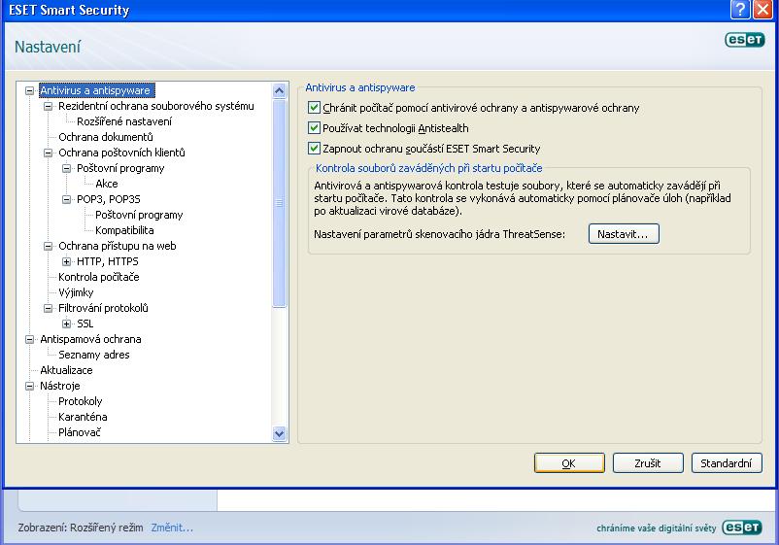Select 'HTTP, HTTPS' tree item
The height and width of the screenshot is (545, 779).
coord(107,261)
